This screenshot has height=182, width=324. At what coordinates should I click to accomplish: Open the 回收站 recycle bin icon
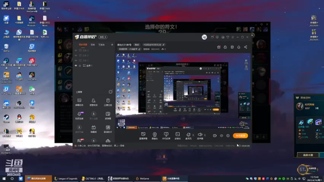coord(6,48)
